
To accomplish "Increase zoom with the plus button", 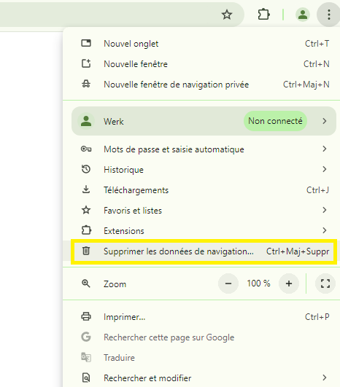I will point(289,284).
